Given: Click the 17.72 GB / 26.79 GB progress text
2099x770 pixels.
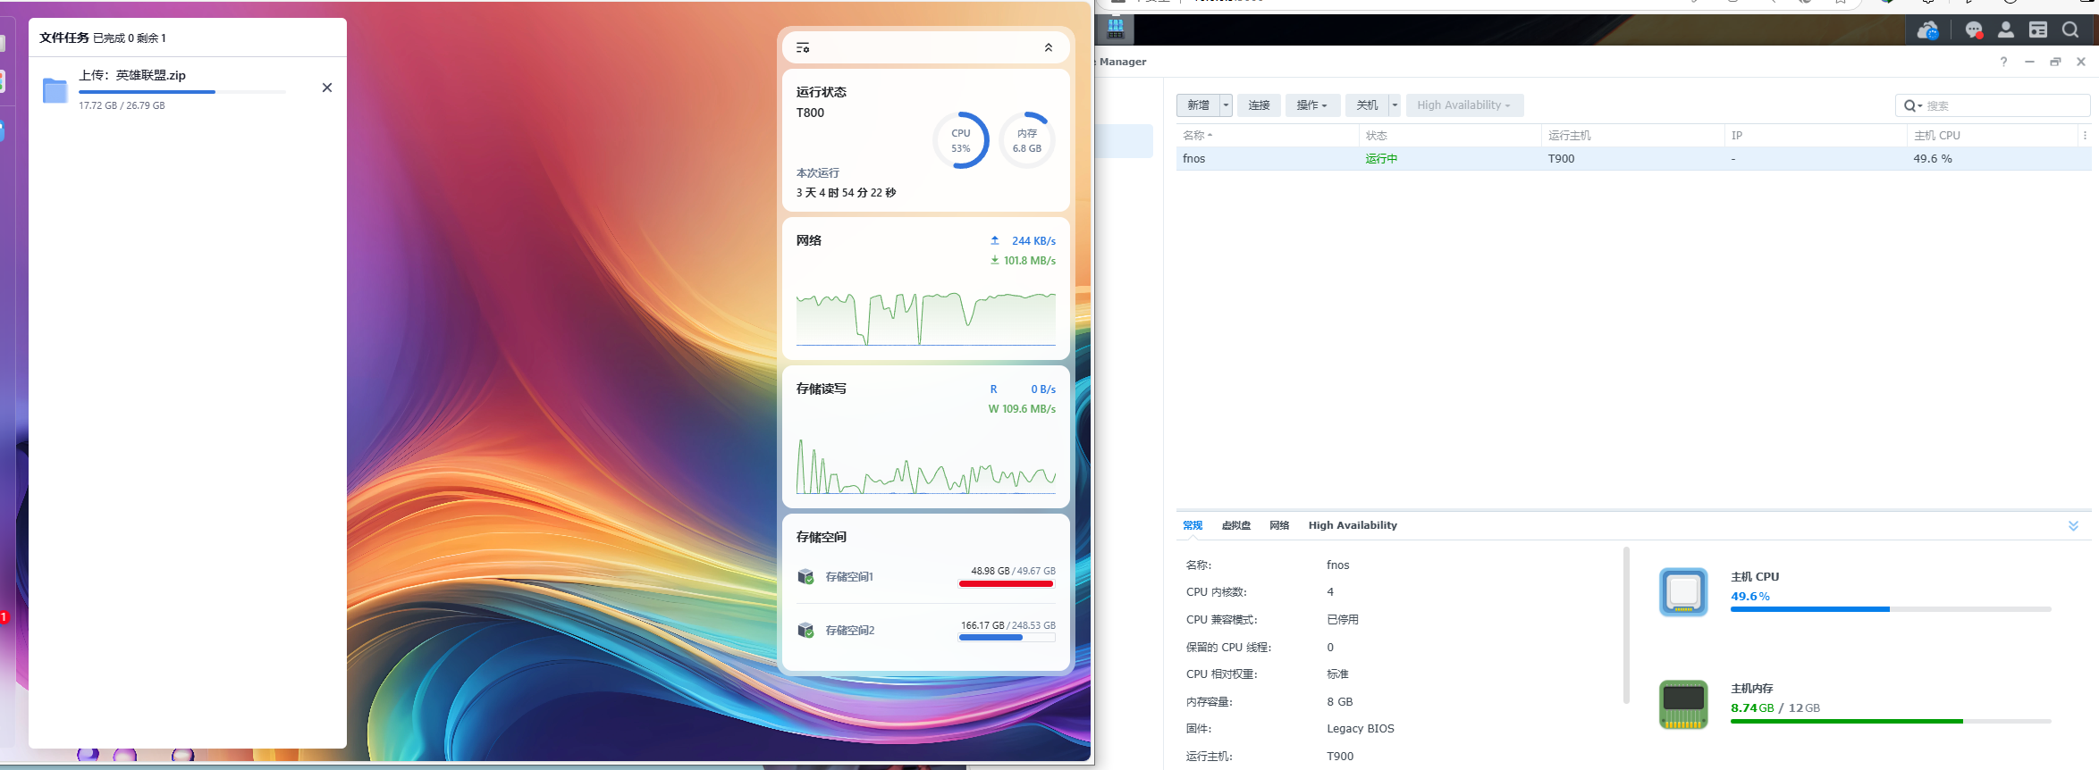Looking at the screenshot, I should point(122,105).
